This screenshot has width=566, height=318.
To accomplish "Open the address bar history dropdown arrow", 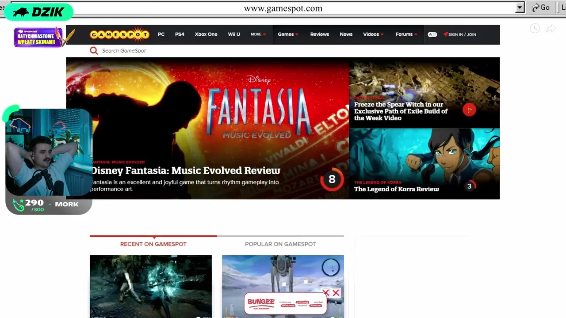I will (520, 8).
